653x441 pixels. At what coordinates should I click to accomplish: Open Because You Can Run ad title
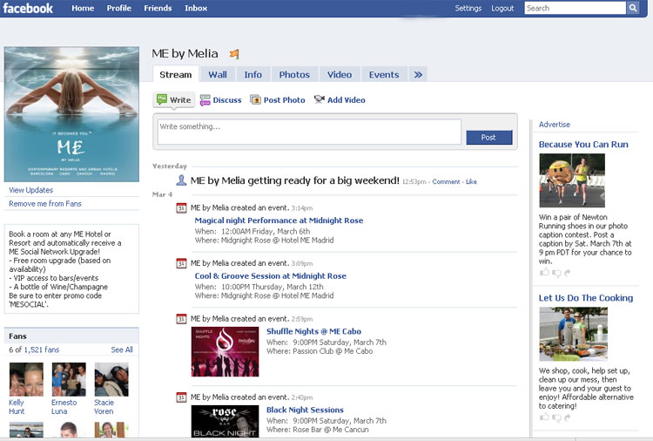[583, 144]
